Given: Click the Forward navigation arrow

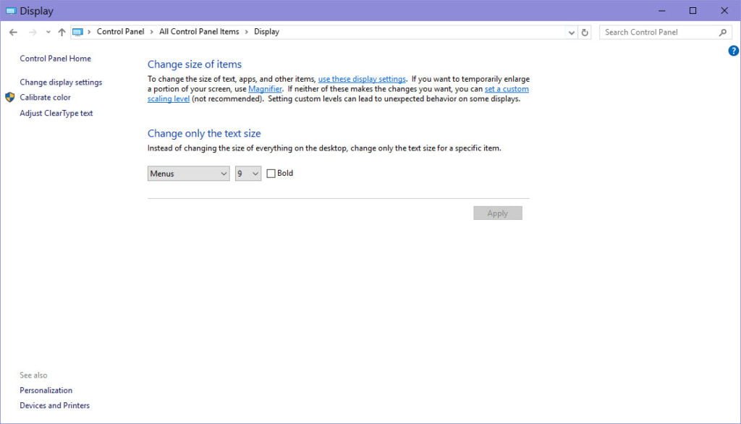Looking at the screenshot, I should [x=33, y=32].
